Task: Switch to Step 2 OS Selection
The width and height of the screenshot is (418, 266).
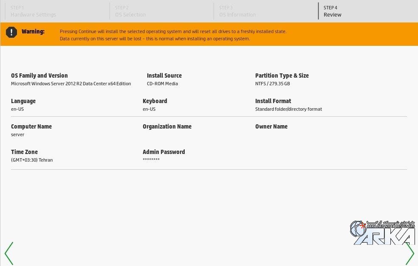Action: (x=130, y=11)
